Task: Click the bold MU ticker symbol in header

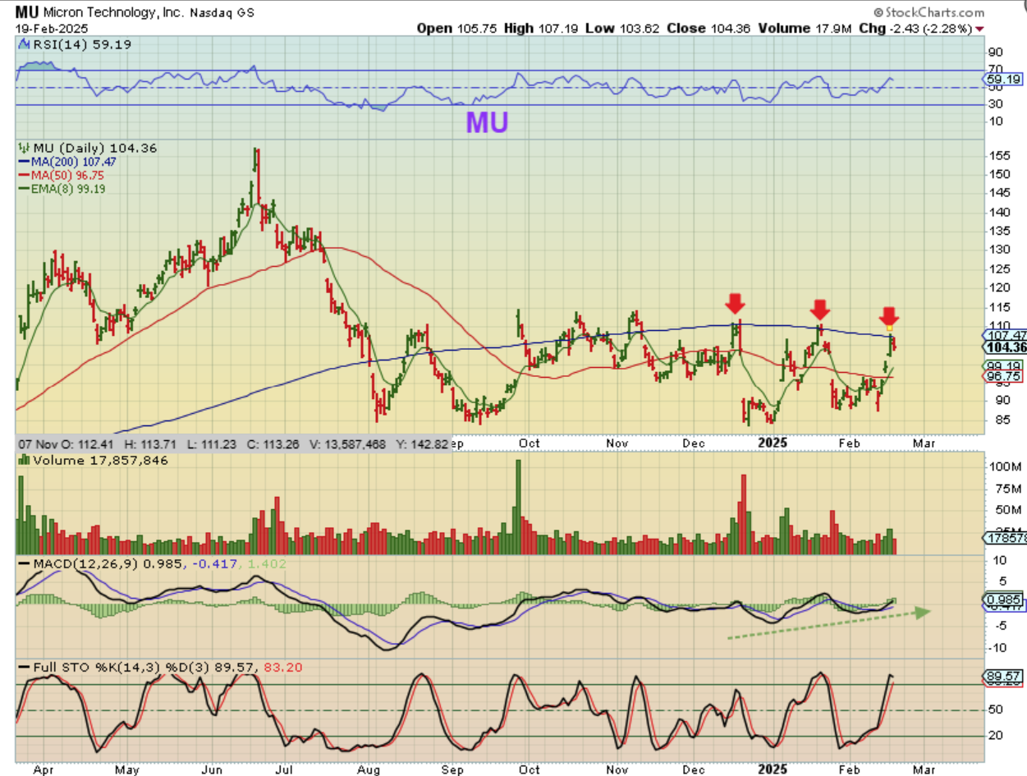Action: click(x=27, y=12)
